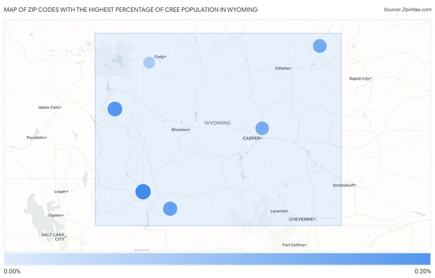Click the Source: ZipAtlas.com text
Image resolution: width=435 pixels, height=278 pixels.
coord(407,10)
